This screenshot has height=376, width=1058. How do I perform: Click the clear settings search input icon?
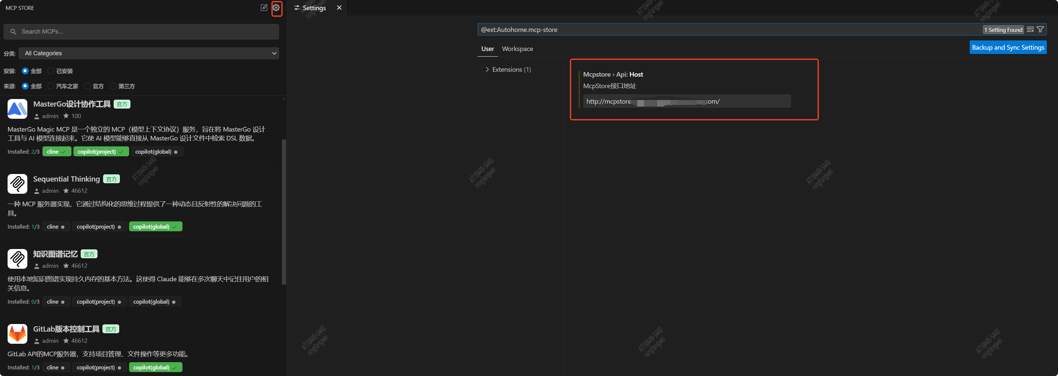click(1030, 30)
